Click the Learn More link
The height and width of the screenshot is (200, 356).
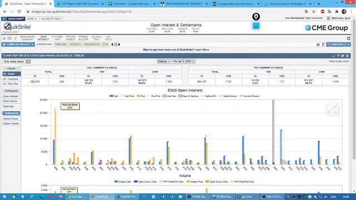click(202, 49)
